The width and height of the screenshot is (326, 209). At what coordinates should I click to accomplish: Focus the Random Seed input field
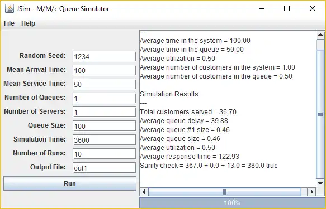[x=104, y=56]
